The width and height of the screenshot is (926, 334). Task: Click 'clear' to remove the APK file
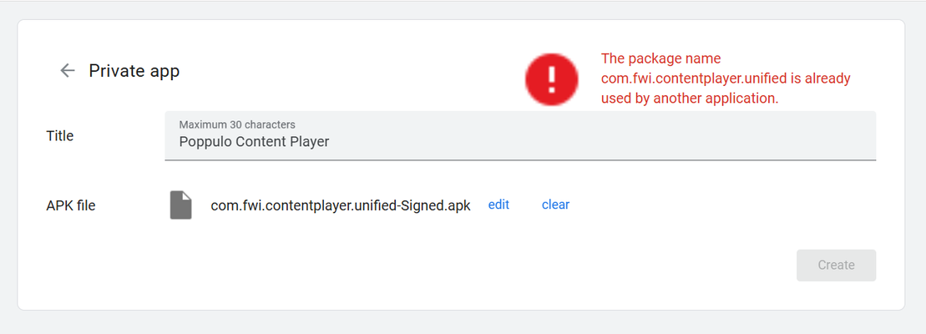(x=556, y=205)
